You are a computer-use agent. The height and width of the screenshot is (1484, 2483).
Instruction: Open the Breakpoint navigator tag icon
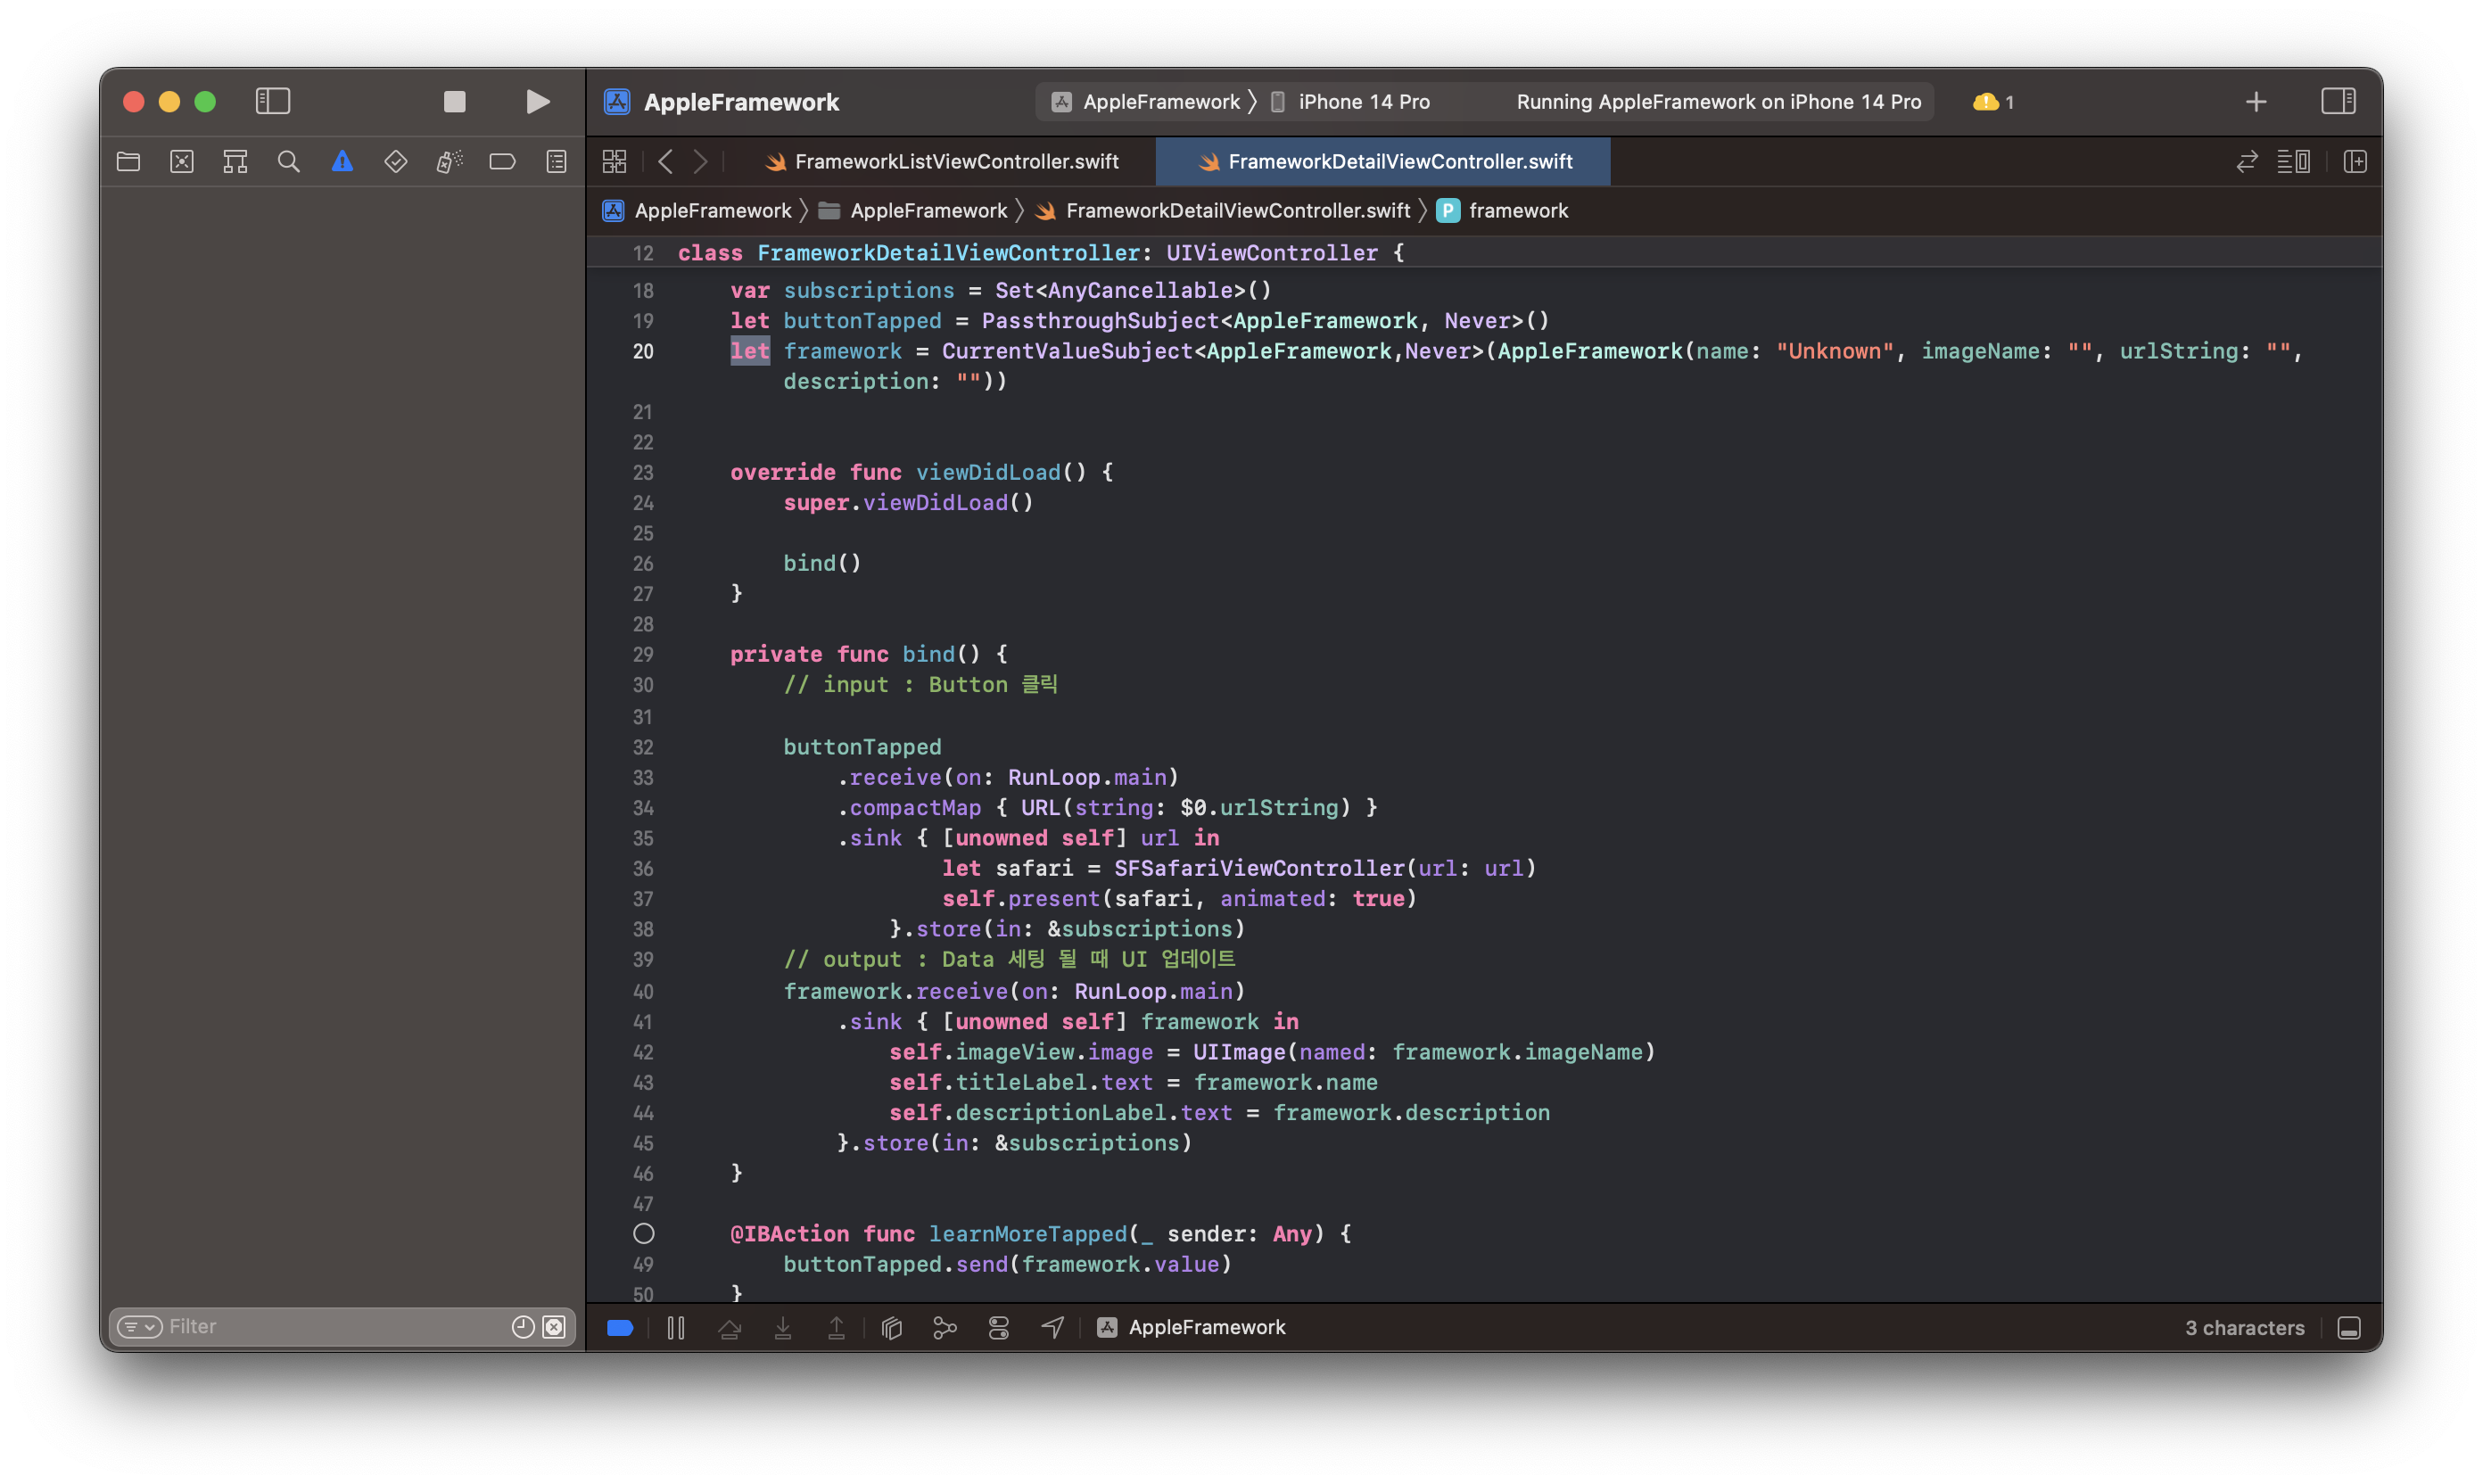502,160
